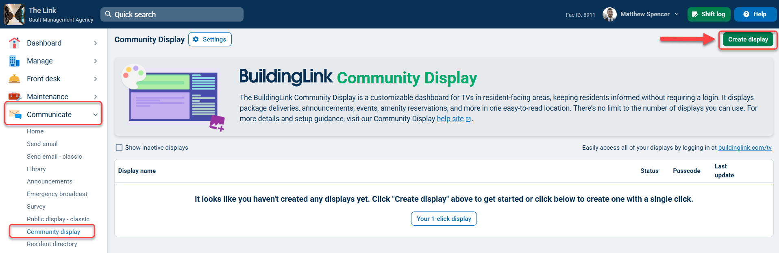Enable Show inactive displays checkbox
The image size is (779, 253).
click(119, 148)
